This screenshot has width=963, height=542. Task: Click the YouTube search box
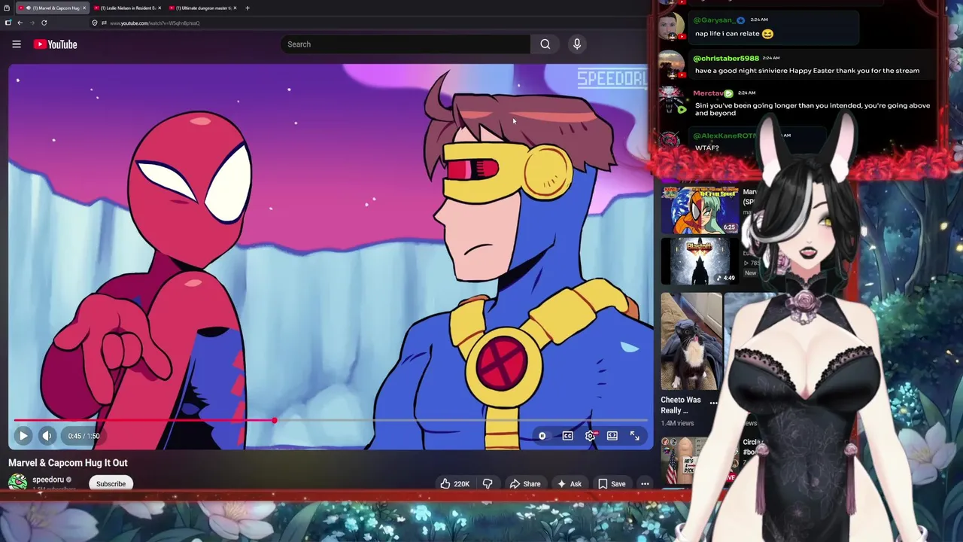(406, 44)
